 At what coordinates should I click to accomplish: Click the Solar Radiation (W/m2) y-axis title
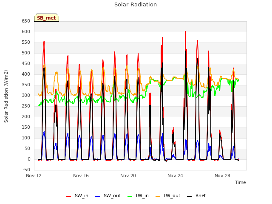pos(6,96)
